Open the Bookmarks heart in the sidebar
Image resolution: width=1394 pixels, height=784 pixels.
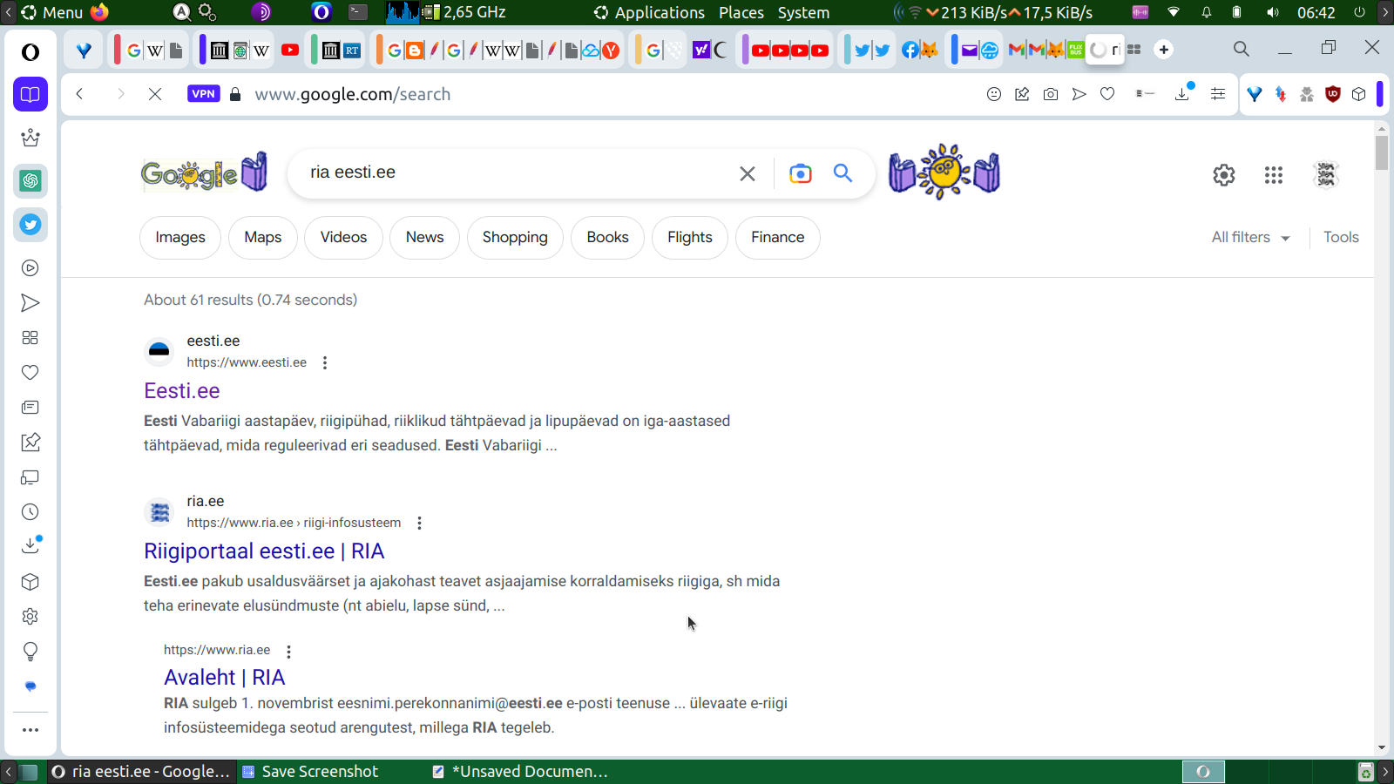[30, 373]
